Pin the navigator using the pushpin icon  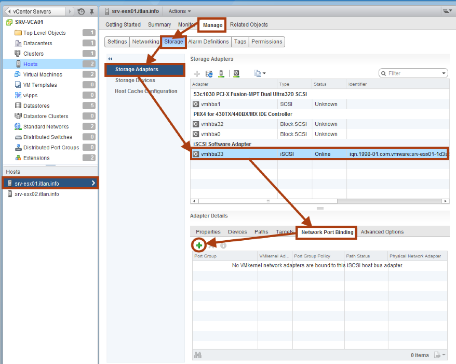pyautogui.click(x=92, y=11)
